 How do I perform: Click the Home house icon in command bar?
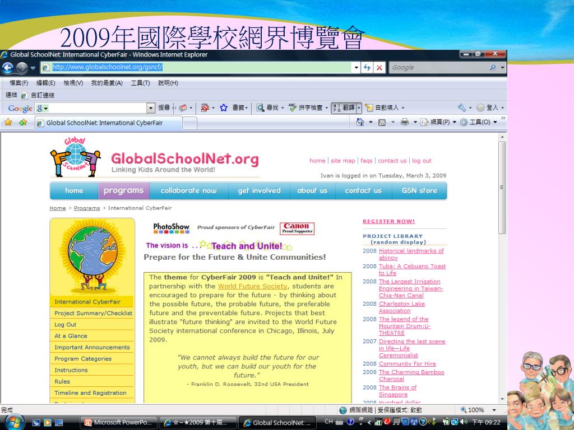point(360,122)
